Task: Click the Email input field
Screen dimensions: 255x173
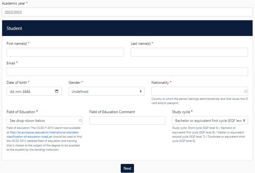Action: pos(127,72)
